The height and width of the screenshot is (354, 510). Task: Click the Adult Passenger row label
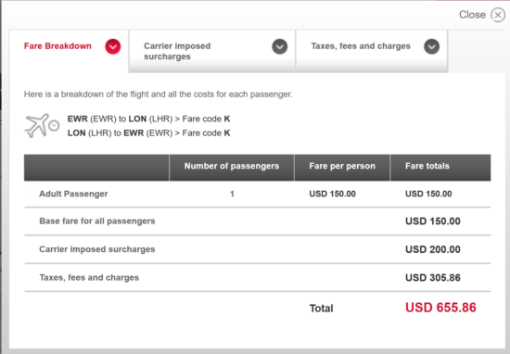tap(73, 194)
